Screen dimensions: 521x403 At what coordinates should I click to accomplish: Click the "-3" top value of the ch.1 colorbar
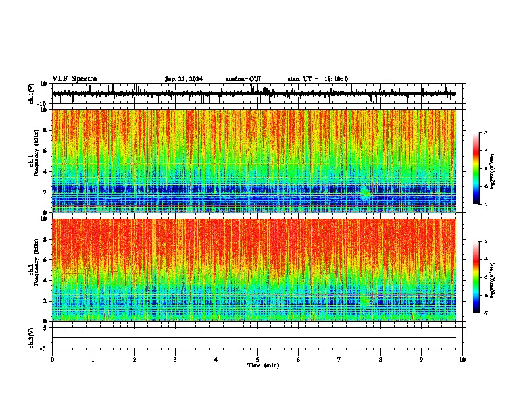(485, 132)
